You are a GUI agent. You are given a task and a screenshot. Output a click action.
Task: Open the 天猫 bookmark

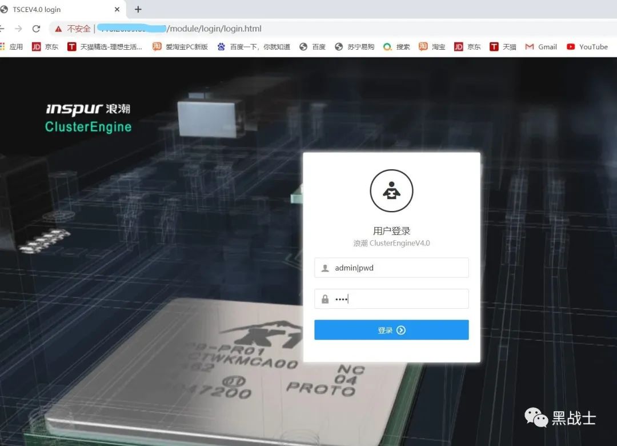click(503, 47)
